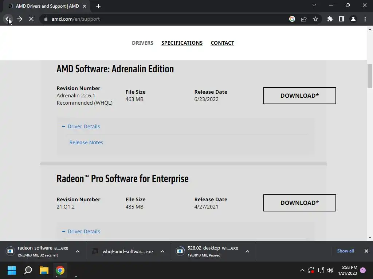The width and height of the screenshot is (373, 279).
Task: Close the downloads bar
Action: (366, 251)
